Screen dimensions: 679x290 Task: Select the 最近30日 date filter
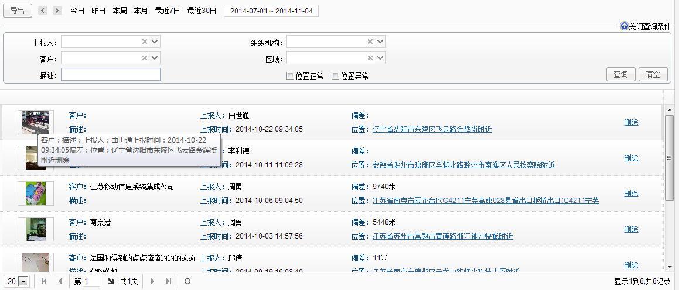tap(202, 11)
